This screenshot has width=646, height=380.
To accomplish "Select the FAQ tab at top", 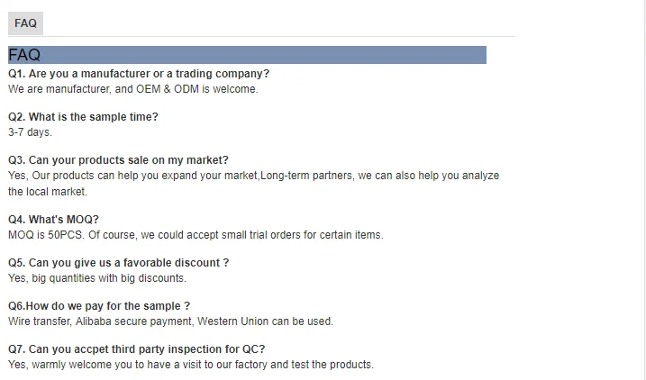I will 25,23.
